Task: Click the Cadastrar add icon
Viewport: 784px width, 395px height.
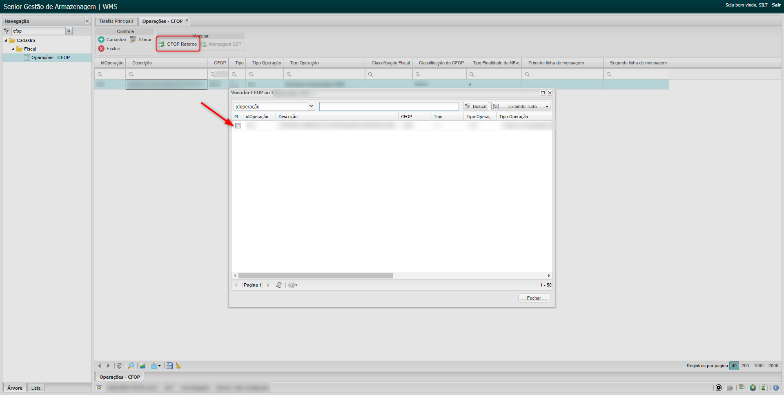Action: (x=101, y=40)
